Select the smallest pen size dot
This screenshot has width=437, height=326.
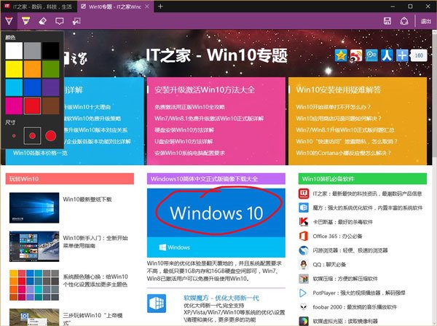[x=14, y=135]
